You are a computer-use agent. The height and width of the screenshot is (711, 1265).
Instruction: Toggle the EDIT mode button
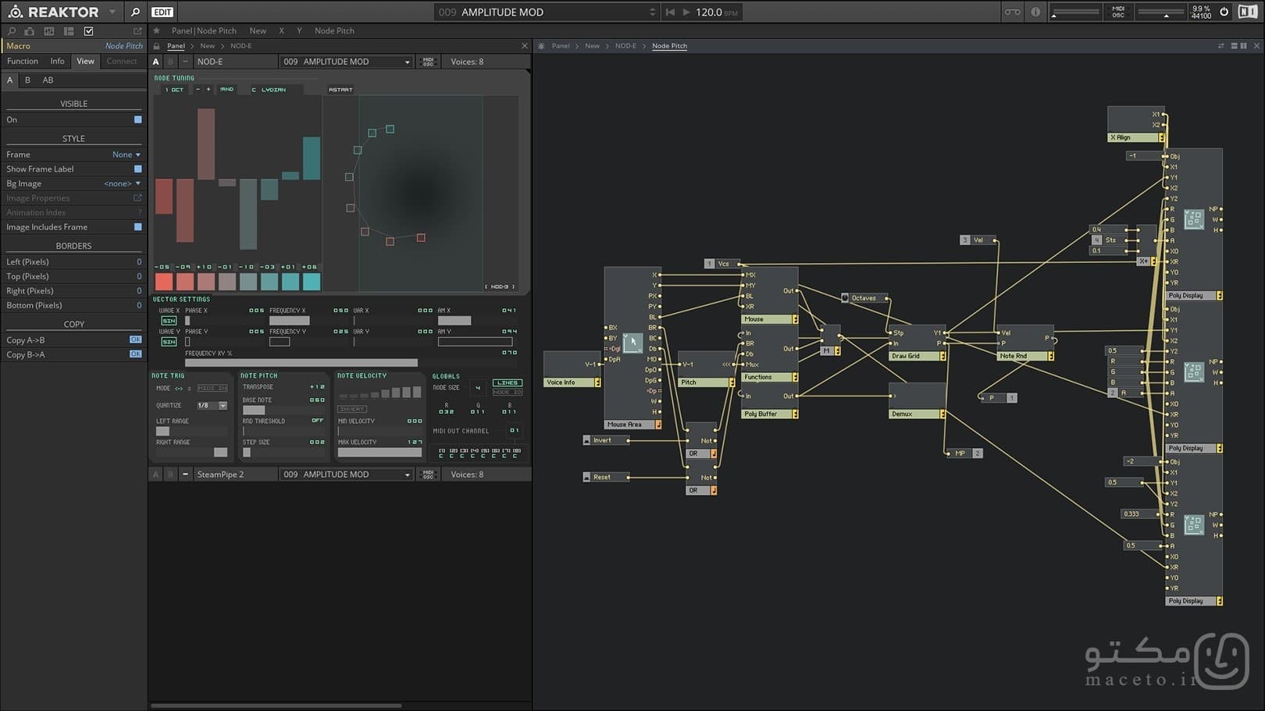pos(162,12)
